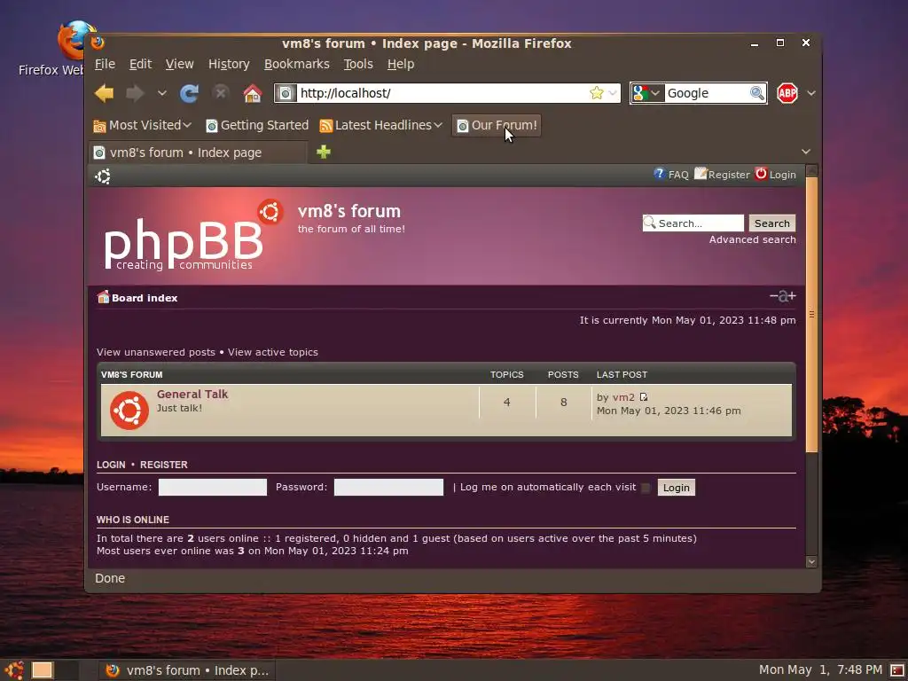View latest post icon next to vm2
The image size is (908, 681).
(644, 397)
